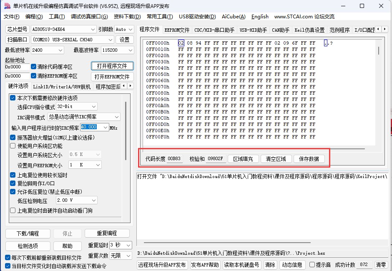
Task: Click 远程现场升级APP发布 button
Action: click(x=162, y=265)
